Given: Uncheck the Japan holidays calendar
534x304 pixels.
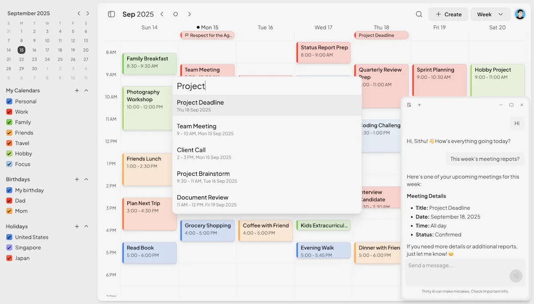Looking at the screenshot, I should pos(9,258).
